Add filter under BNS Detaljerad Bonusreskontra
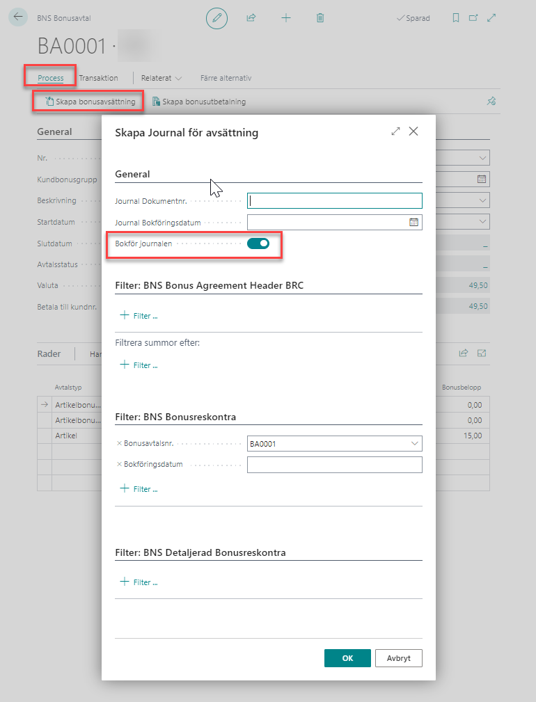This screenshot has width=536, height=702. tap(139, 582)
